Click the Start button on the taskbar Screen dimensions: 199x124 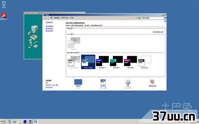3,122
